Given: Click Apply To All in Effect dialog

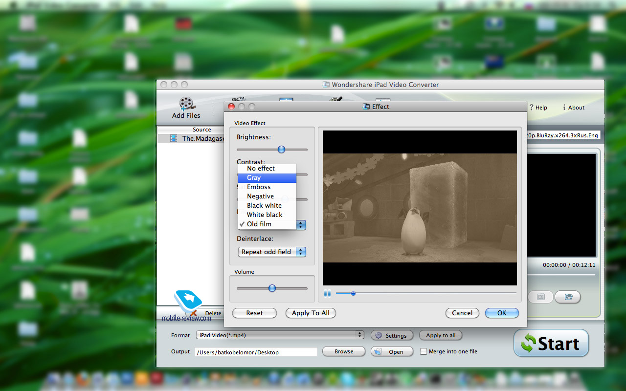Looking at the screenshot, I should [x=311, y=313].
